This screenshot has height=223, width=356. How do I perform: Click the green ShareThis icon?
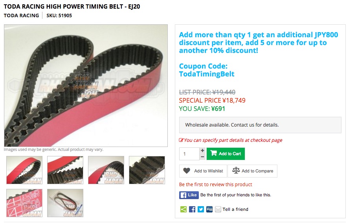pyautogui.click(x=183, y=209)
